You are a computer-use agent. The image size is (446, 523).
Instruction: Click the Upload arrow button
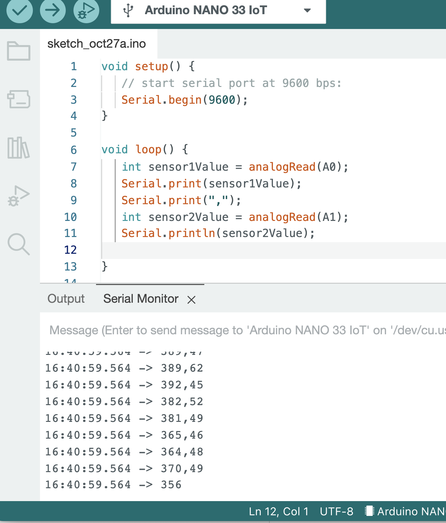pyautogui.click(x=53, y=10)
